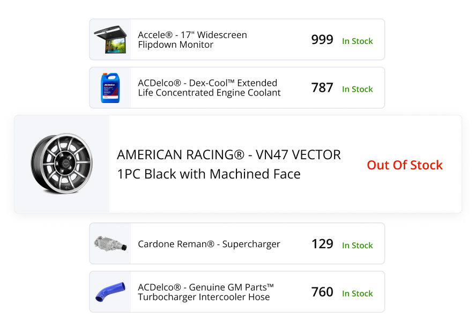
Task: Click the Dex-Cool coolant bottle image
Action: [110, 87]
